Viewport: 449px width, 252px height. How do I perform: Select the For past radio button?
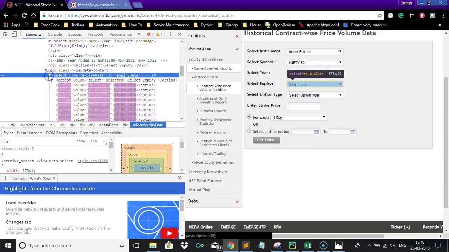coord(249,117)
